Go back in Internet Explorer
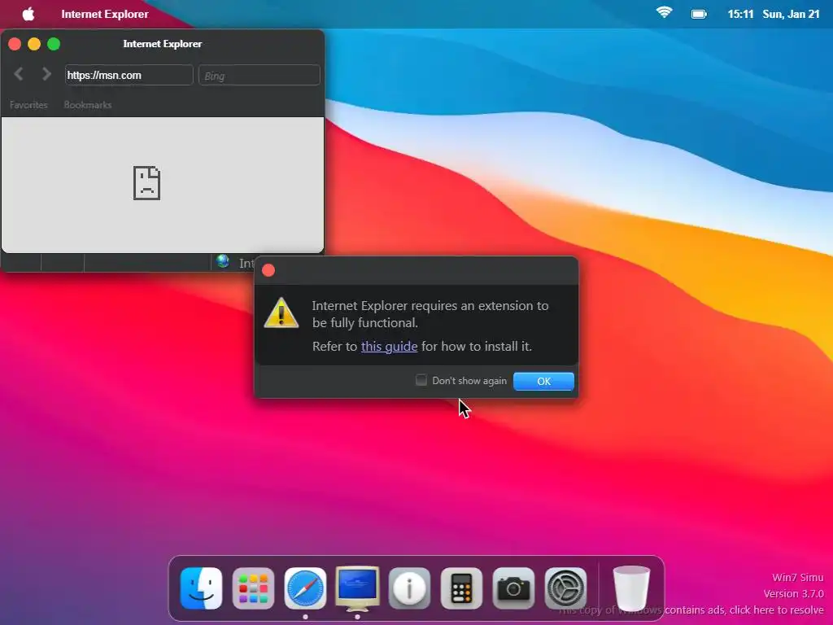Screen dimensions: 833x625 (x=19, y=74)
